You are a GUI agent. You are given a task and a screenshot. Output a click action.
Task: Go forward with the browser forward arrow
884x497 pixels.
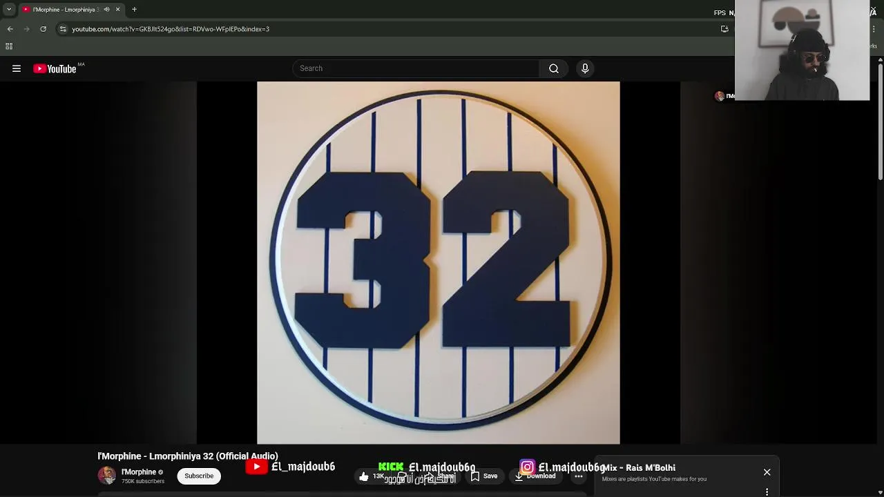pyautogui.click(x=27, y=29)
